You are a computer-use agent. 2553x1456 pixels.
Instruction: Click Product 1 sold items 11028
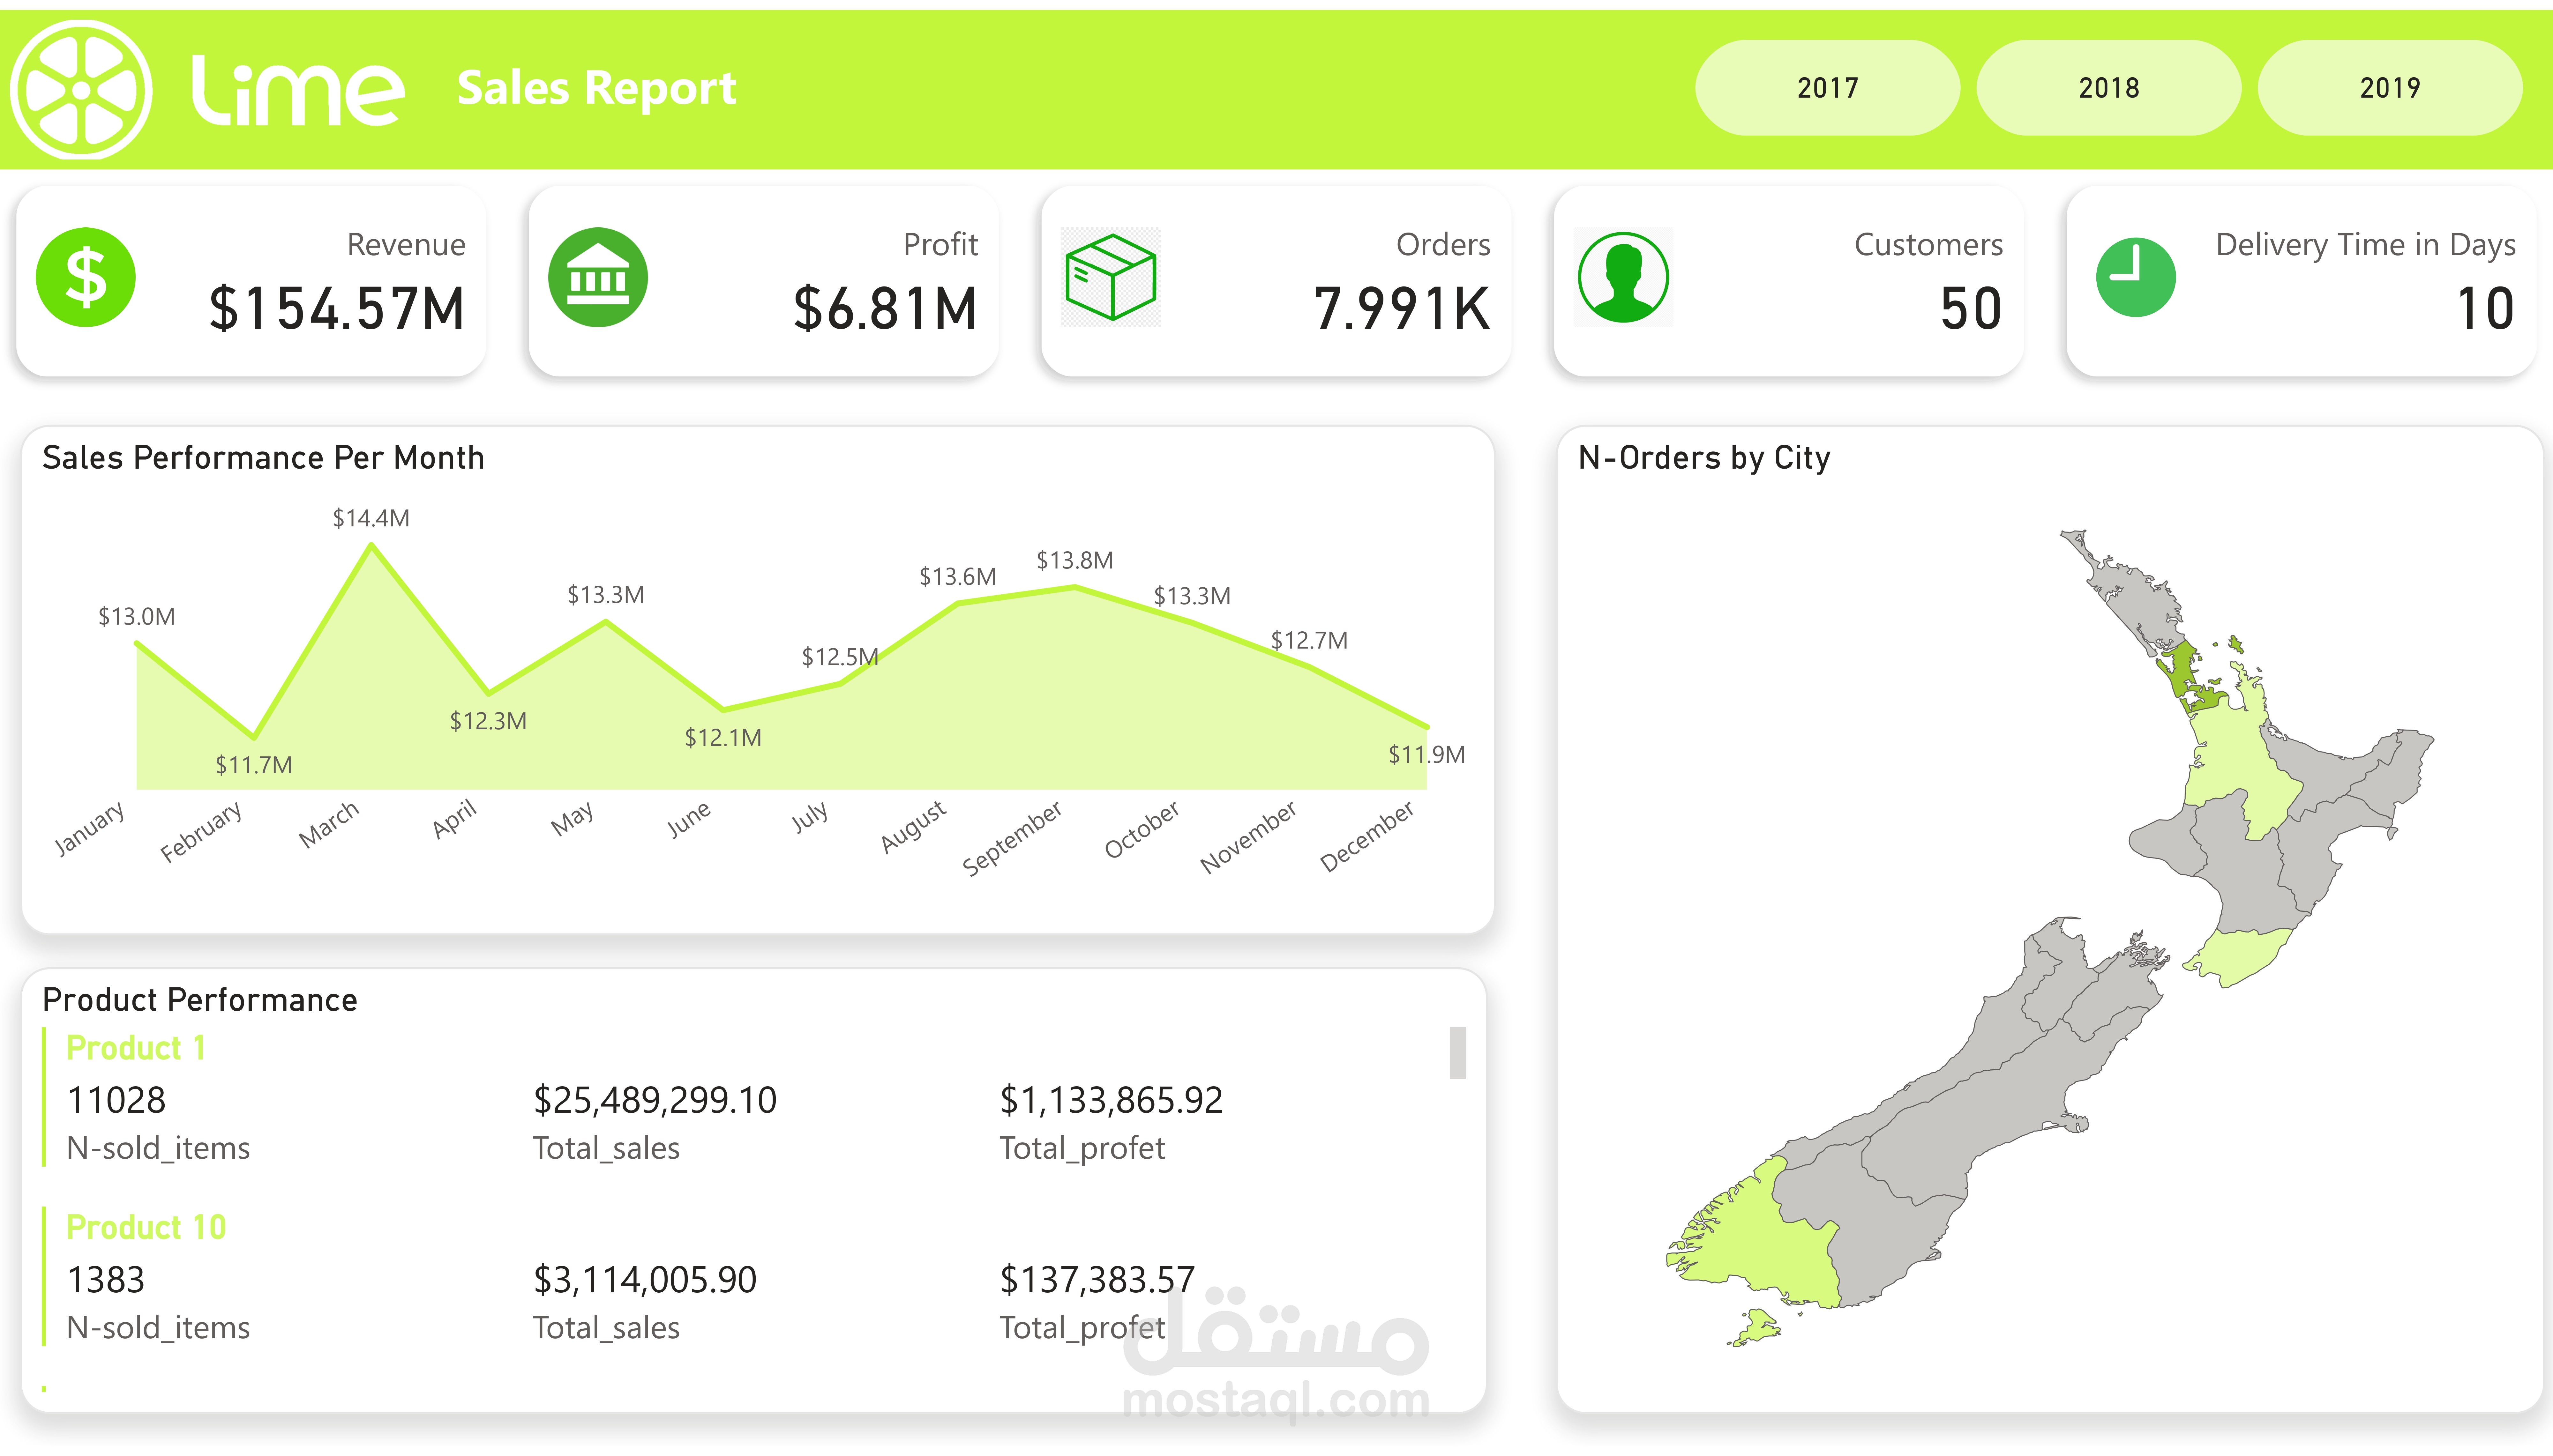116,1100
